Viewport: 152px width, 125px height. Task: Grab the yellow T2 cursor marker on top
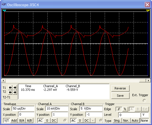click(148, 11)
